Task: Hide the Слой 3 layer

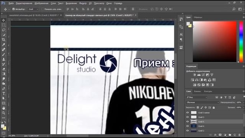Action: 188,117
